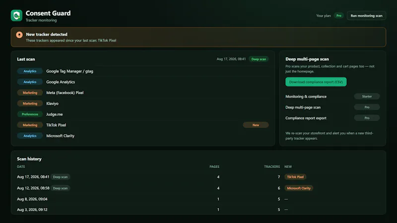Click the Pro badge beside Deep multi-page scan feature
The image size is (397, 223).
coord(367,107)
